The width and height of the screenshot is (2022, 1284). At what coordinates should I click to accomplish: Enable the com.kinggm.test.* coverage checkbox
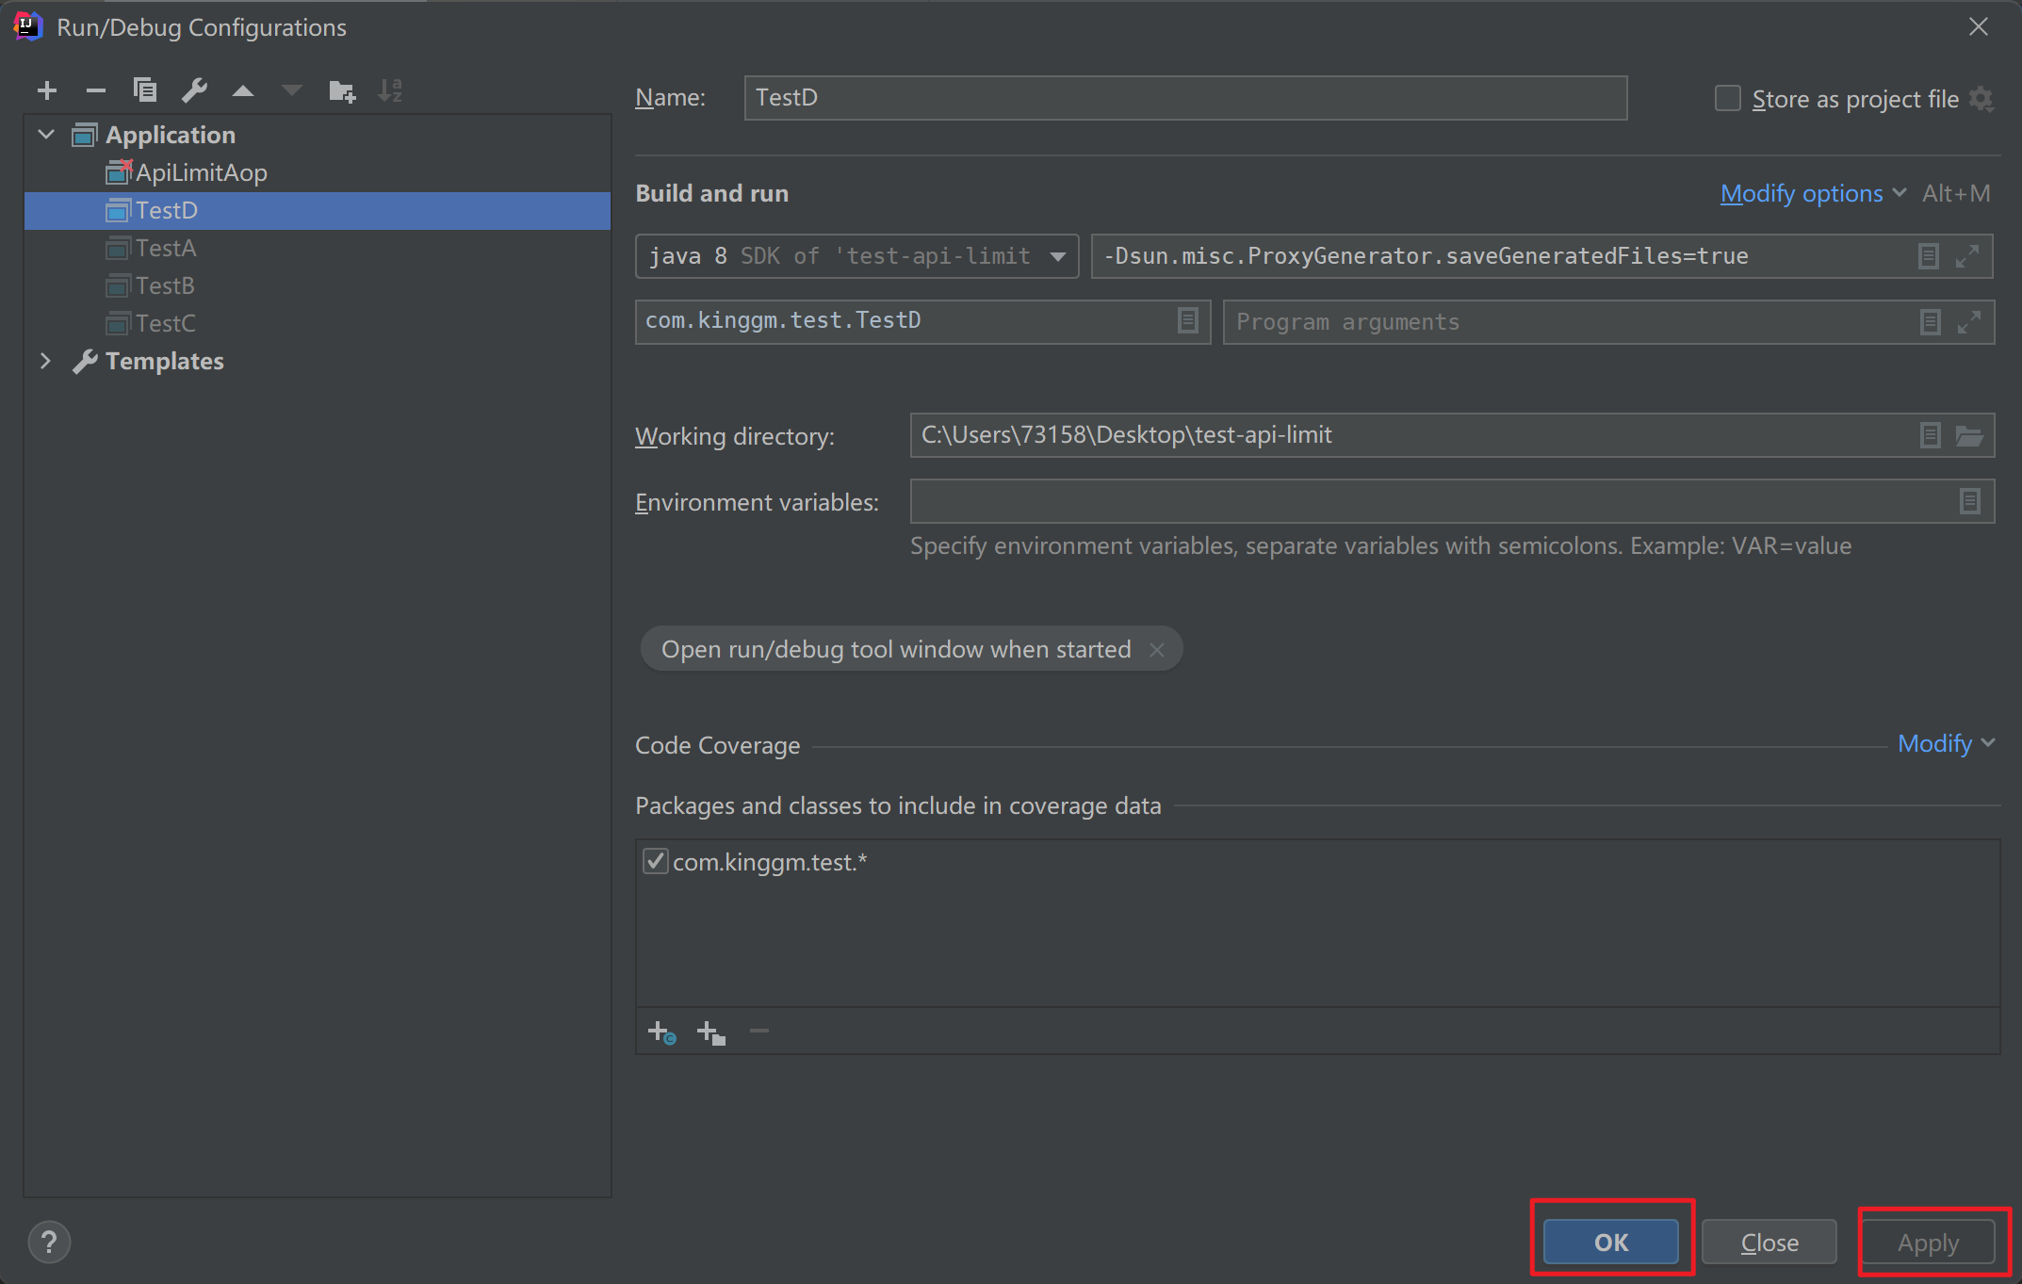654,862
